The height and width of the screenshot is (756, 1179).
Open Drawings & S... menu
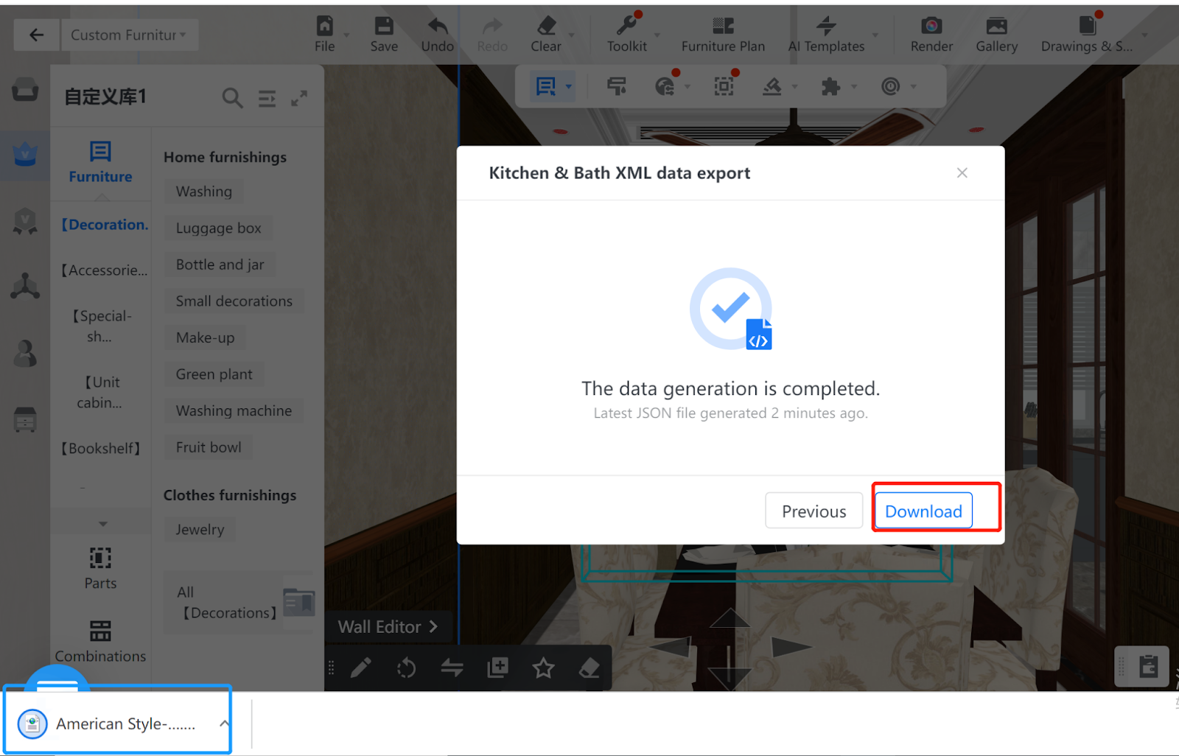pyautogui.click(x=1087, y=35)
